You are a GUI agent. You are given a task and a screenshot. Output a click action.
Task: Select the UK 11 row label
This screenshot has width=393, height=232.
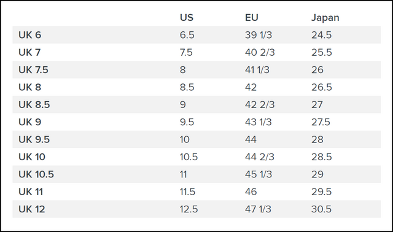click(31, 191)
